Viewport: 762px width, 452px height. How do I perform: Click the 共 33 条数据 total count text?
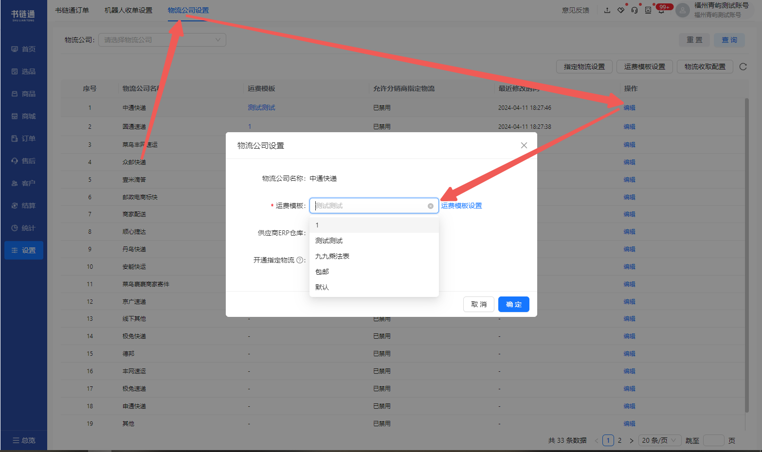[x=567, y=440]
